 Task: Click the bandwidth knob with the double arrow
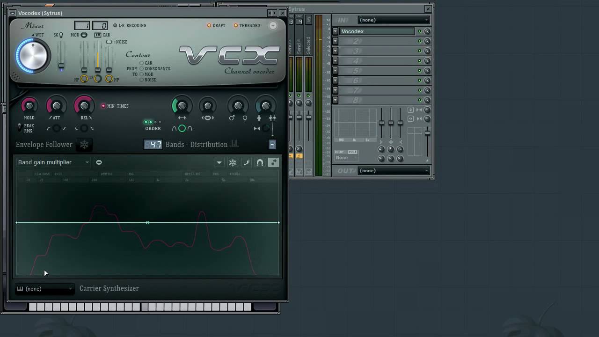coord(182,106)
